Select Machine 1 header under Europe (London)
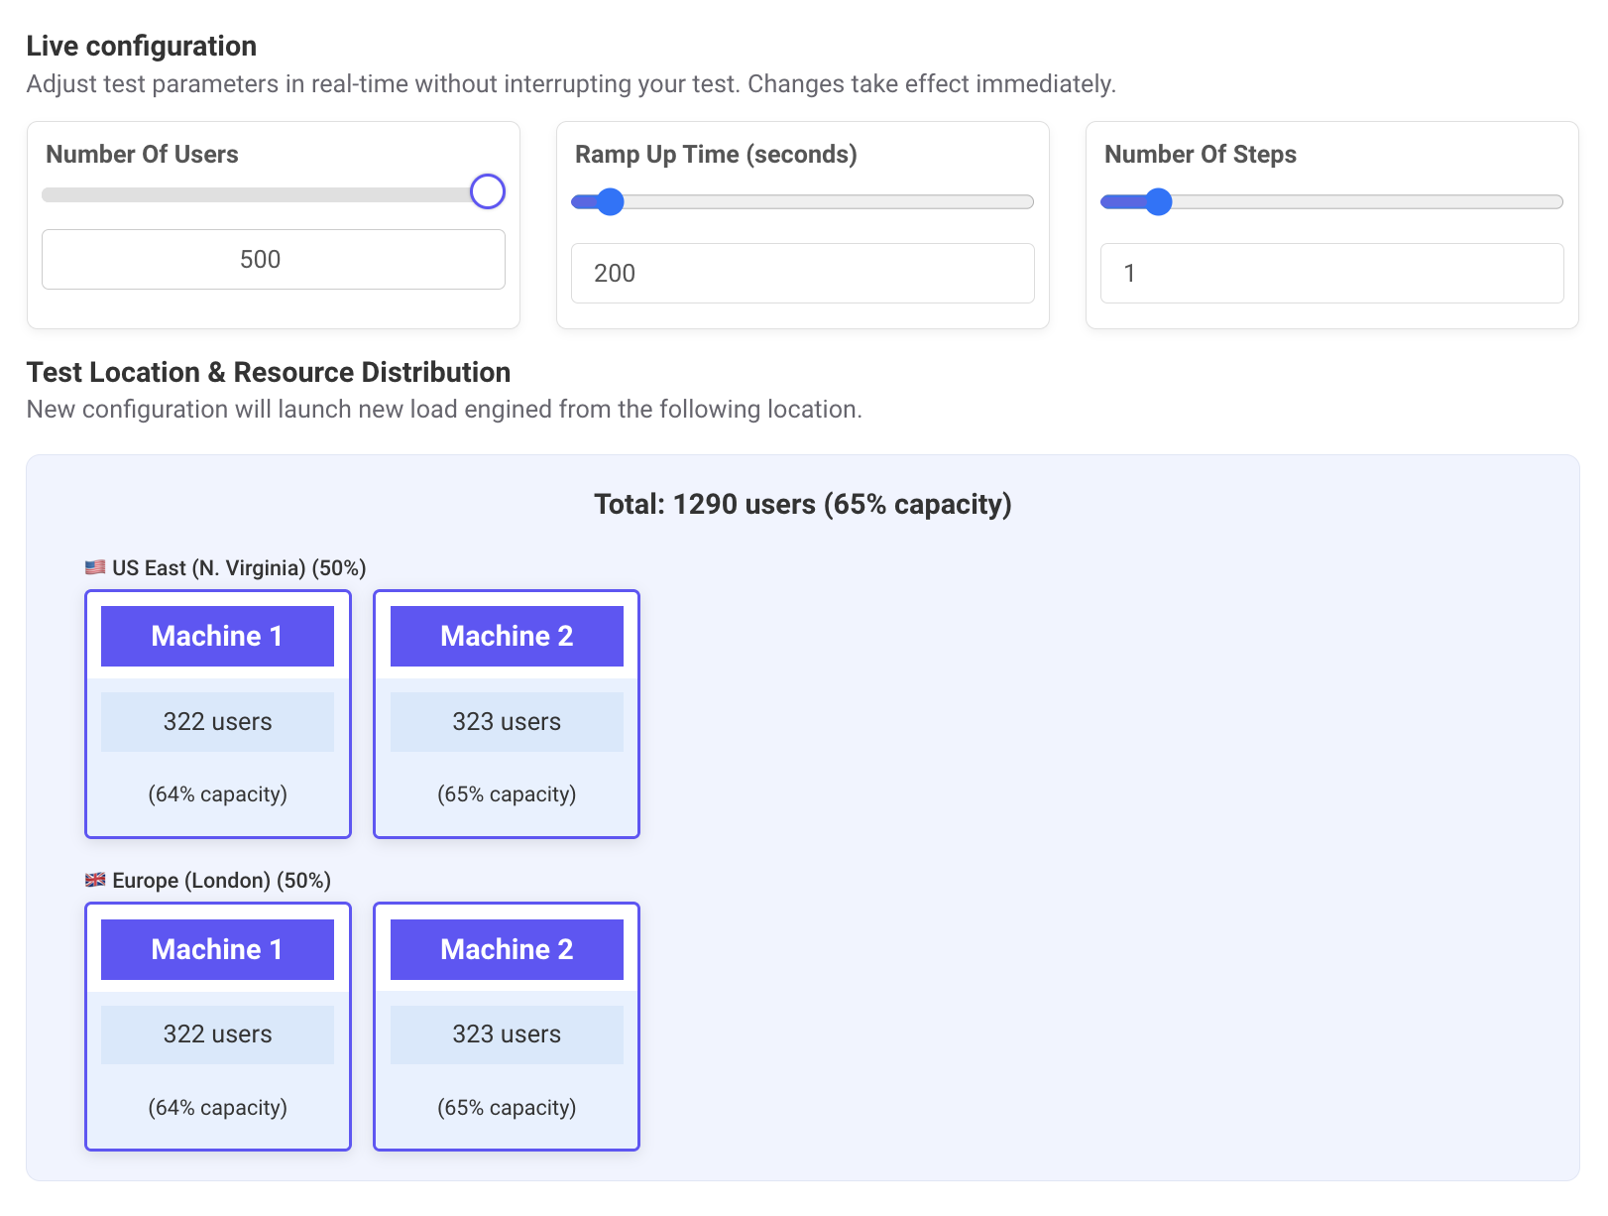This screenshot has width=1608, height=1216. coord(217,949)
